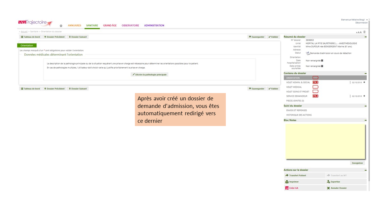Click inside the yellow Bloc Notes area
The width and height of the screenshot is (373, 210).
(x=325, y=141)
